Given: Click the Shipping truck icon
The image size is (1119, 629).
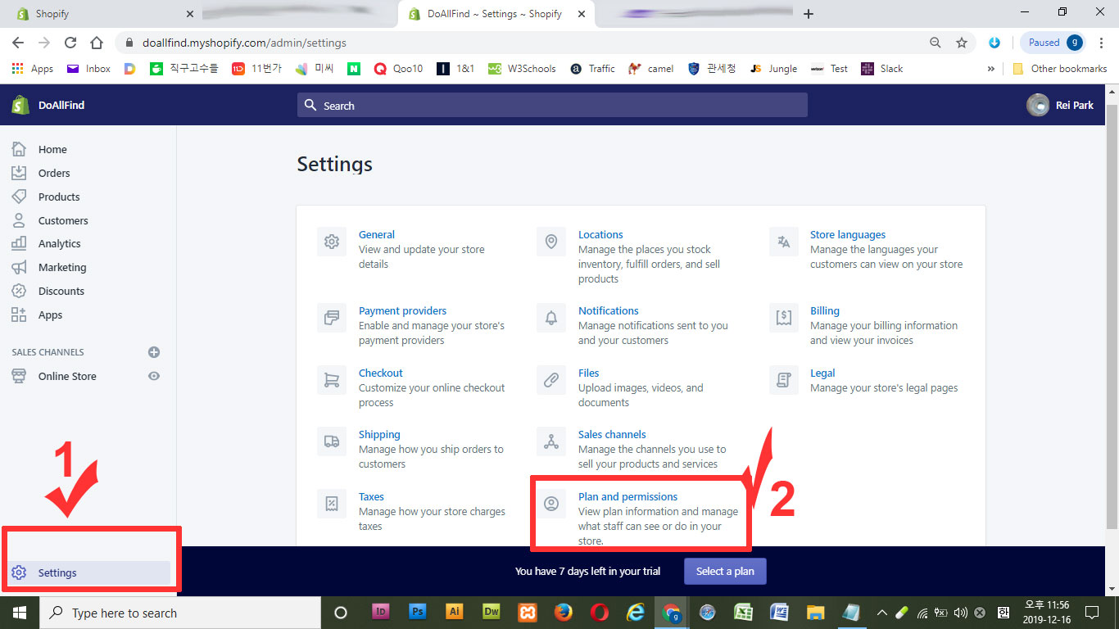Looking at the screenshot, I should 332,441.
